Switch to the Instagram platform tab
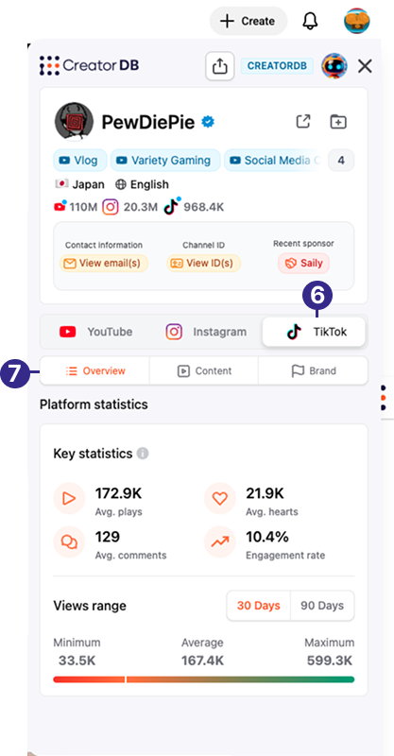 206,332
